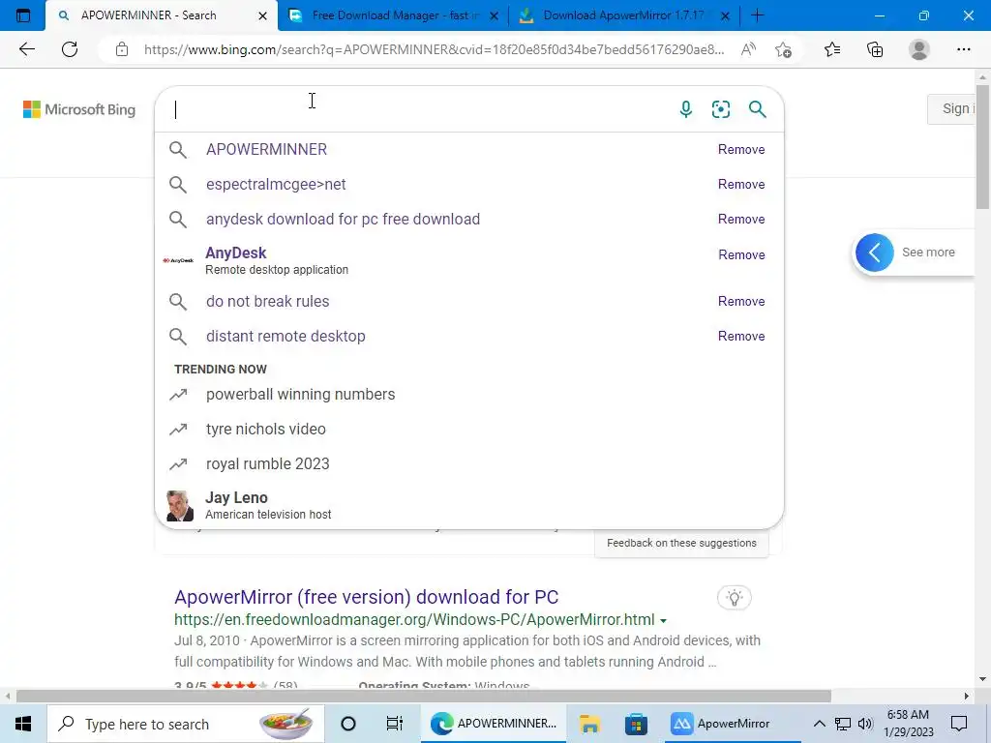Screen dimensions: 991x743
Task: Close the APOWERMINNER - Search tab
Action: [x=263, y=15]
